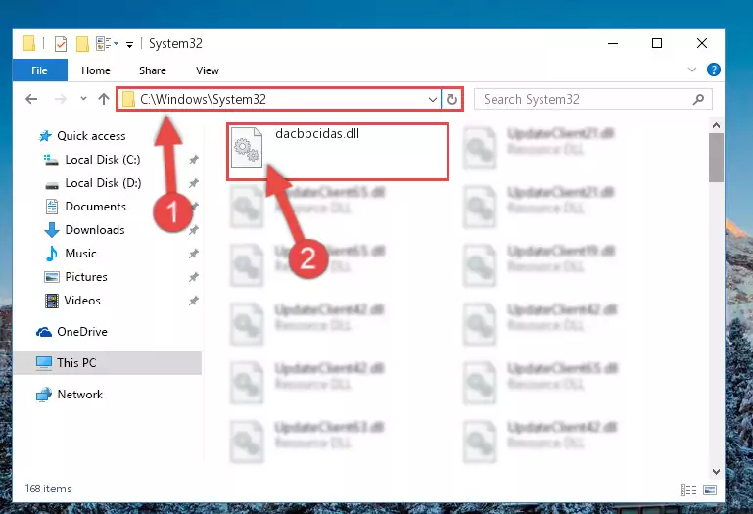Click the 168 items status text
The width and height of the screenshot is (753, 514).
click(x=49, y=489)
